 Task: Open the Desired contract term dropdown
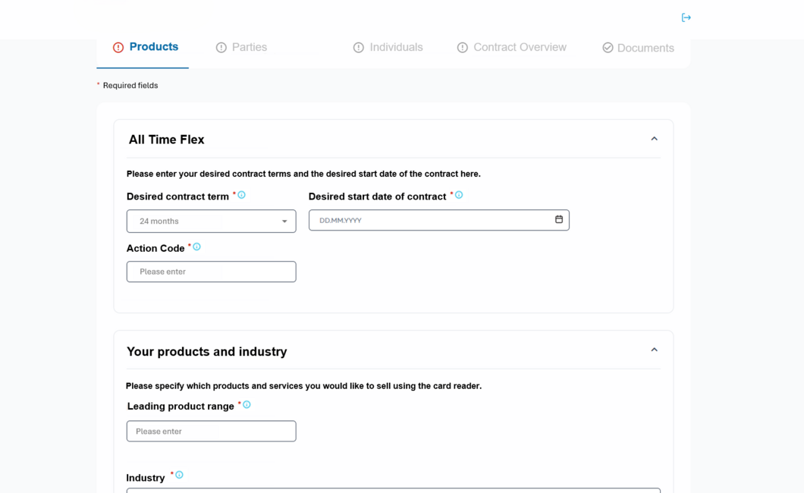pos(211,221)
